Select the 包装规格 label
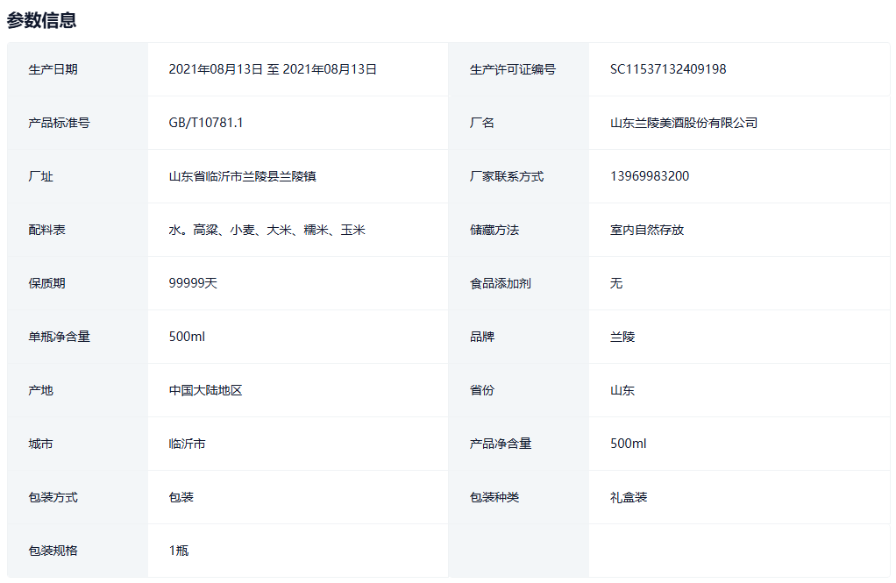 coord(53,551)
